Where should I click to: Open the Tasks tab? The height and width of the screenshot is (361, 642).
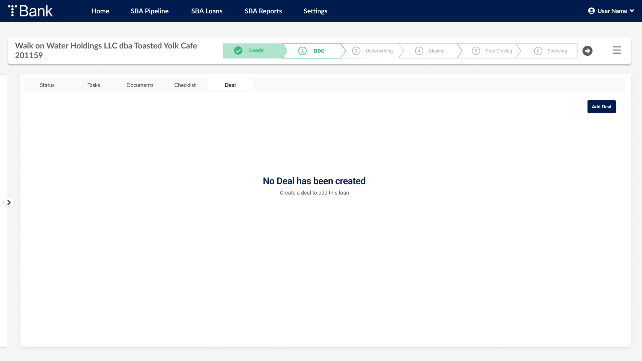(94, 85)
